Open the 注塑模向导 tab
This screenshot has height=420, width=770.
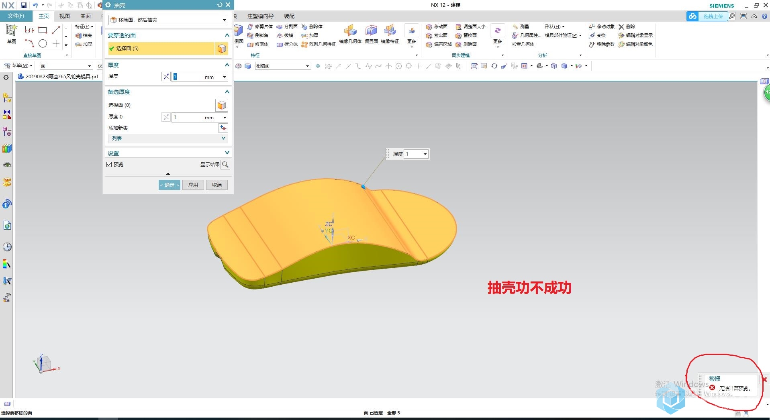(260, 16)
